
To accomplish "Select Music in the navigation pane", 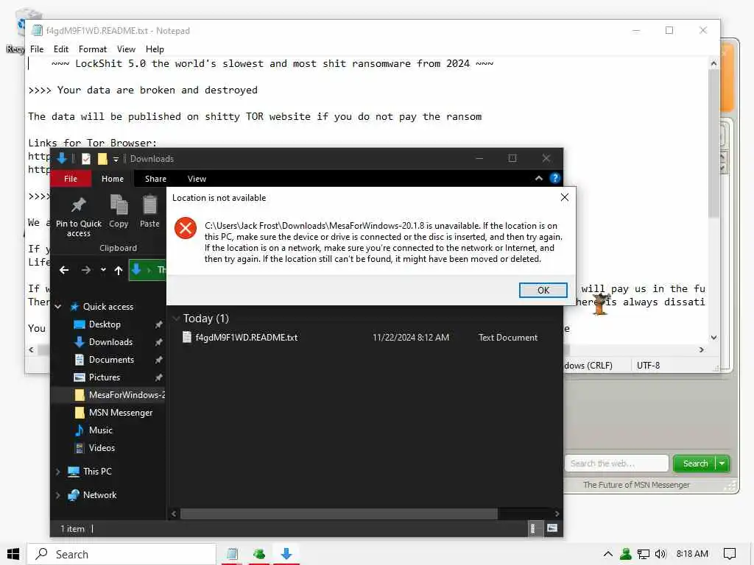I will pos(100,430).
